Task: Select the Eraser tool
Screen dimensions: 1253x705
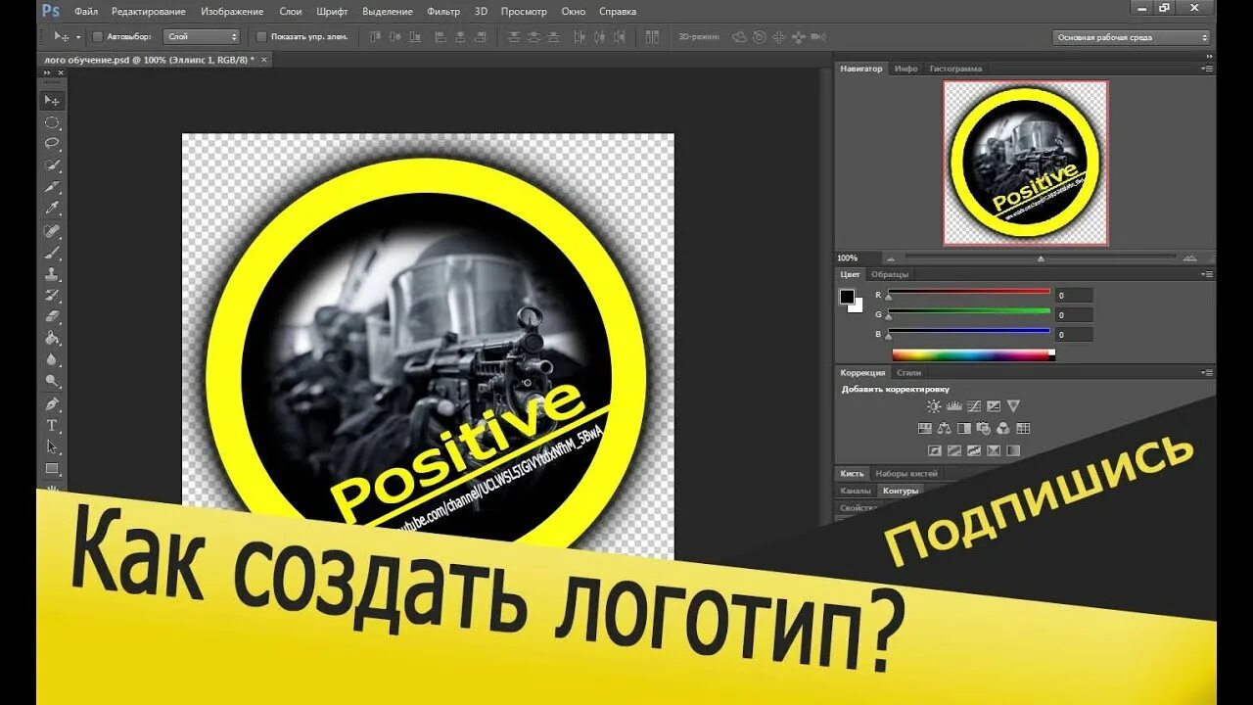Action: click(x=53, y=317)
